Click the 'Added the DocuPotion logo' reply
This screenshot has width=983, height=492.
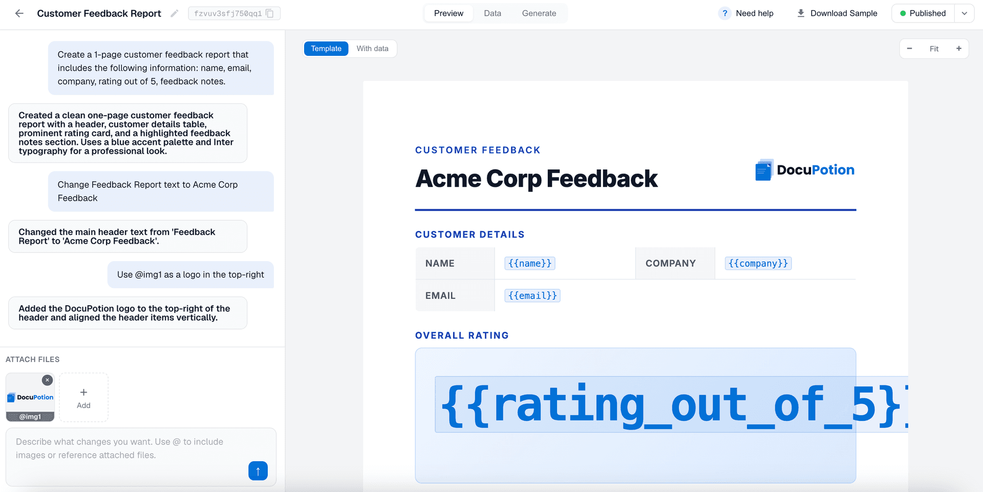[x=127, y=313]
